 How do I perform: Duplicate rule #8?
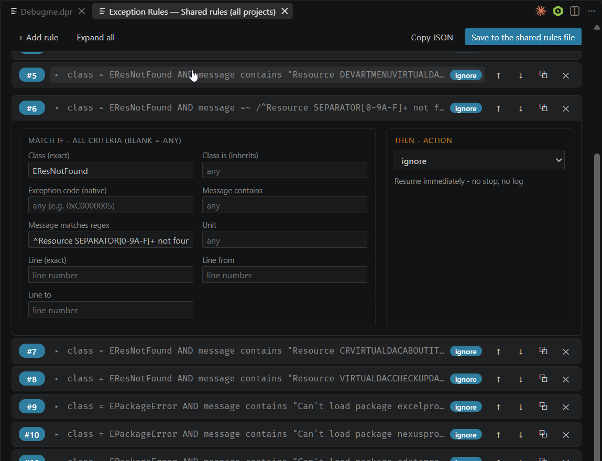click(x=543, y=378)
